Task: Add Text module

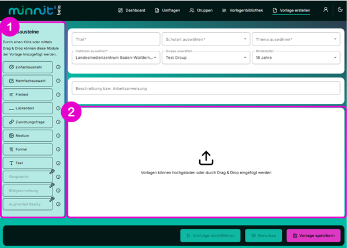Action: coord(28,163)
